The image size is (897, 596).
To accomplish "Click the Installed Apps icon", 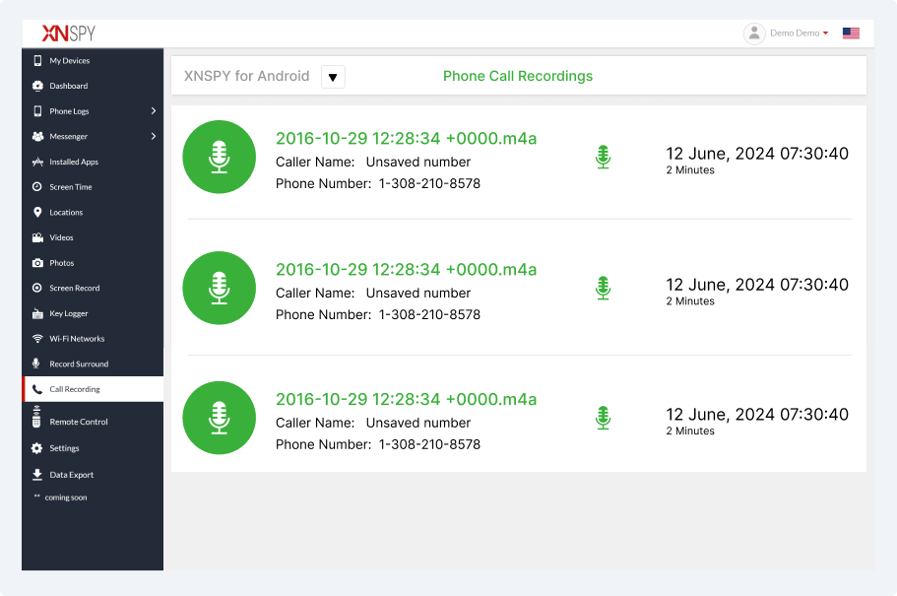I will point(37,162).
